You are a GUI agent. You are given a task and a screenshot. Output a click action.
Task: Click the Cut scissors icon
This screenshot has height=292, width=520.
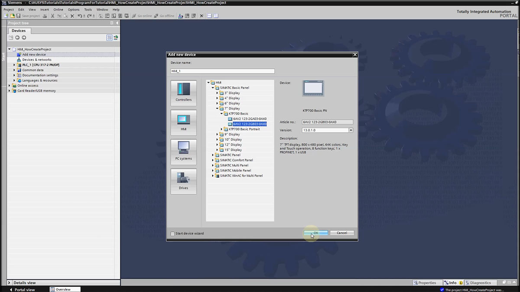click(52, 16)
